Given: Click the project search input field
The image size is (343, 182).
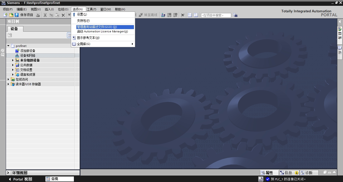Looking at the screenshot, I should coord(216,15).
